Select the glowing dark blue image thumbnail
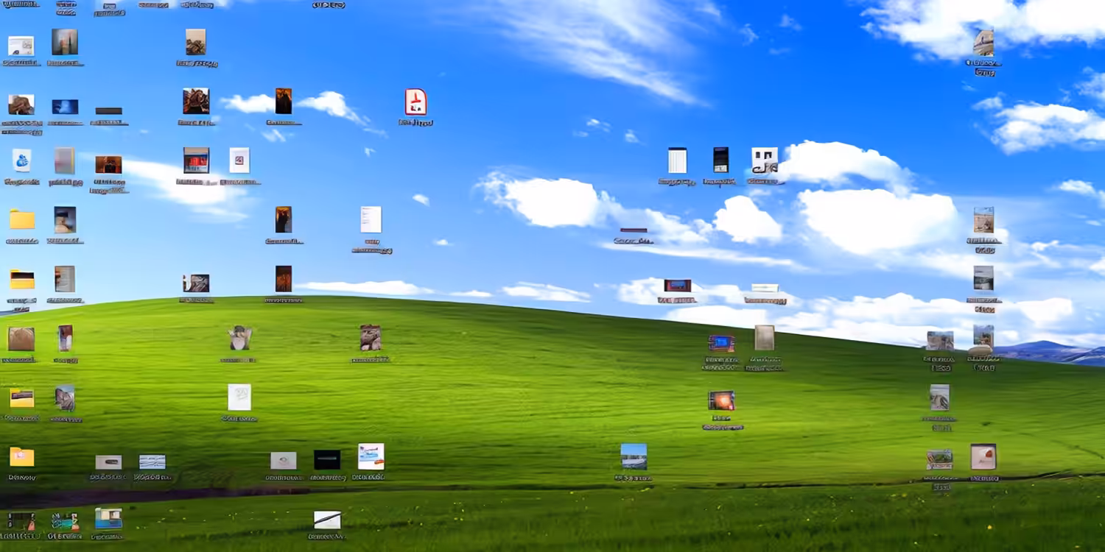 (65, 107)
